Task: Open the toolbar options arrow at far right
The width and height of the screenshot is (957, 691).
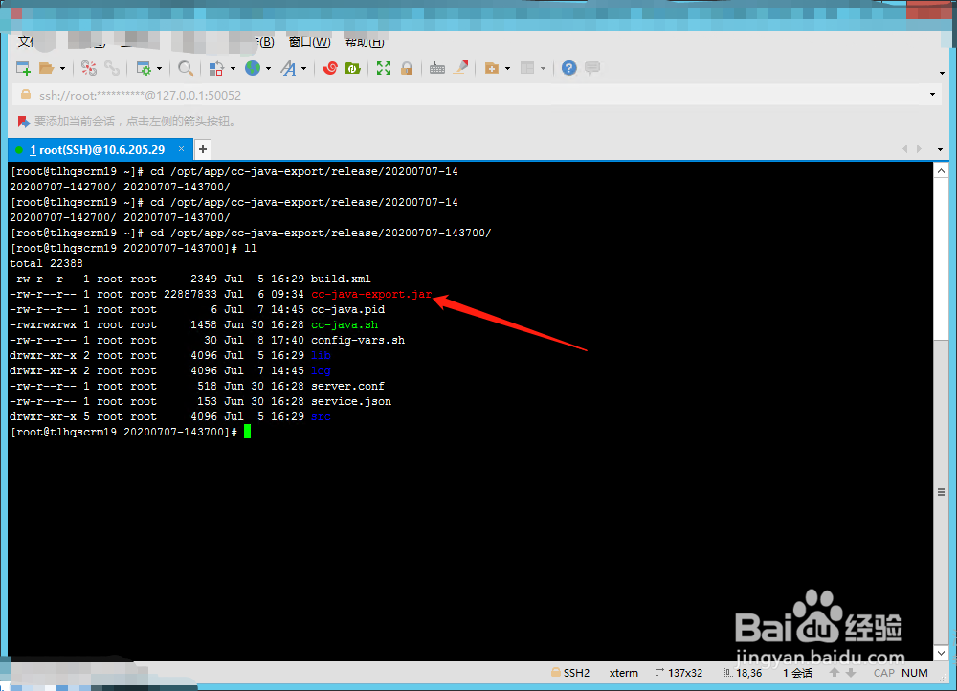Action: click(x=943, y=74)
